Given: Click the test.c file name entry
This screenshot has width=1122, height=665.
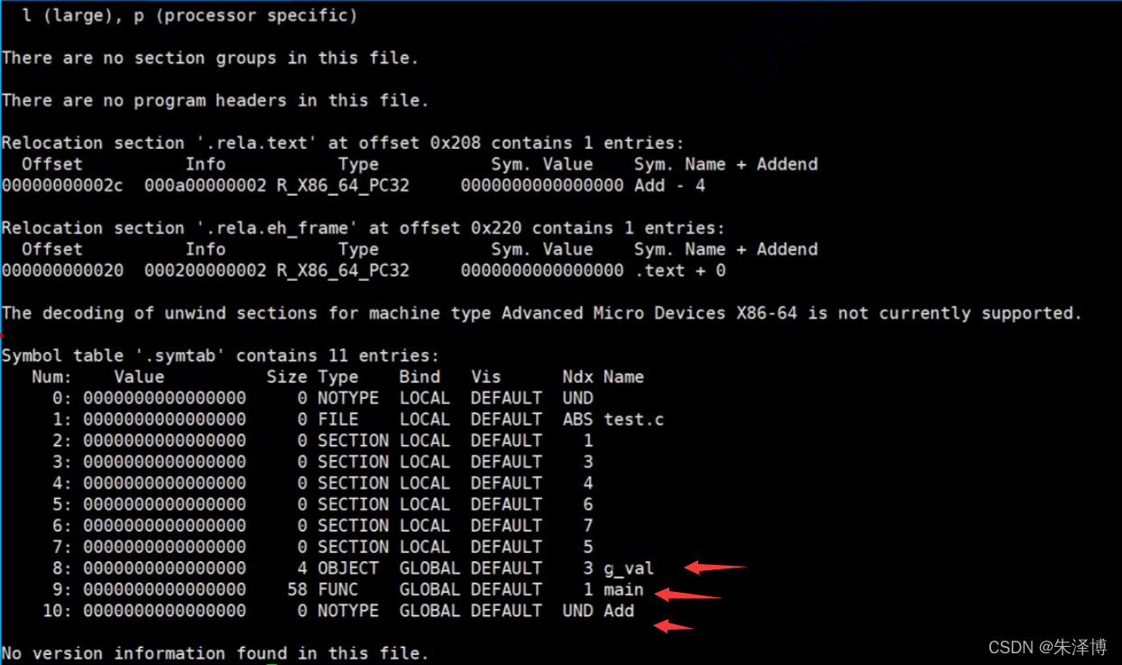Looking at the screenshot, I should (633, 420).
